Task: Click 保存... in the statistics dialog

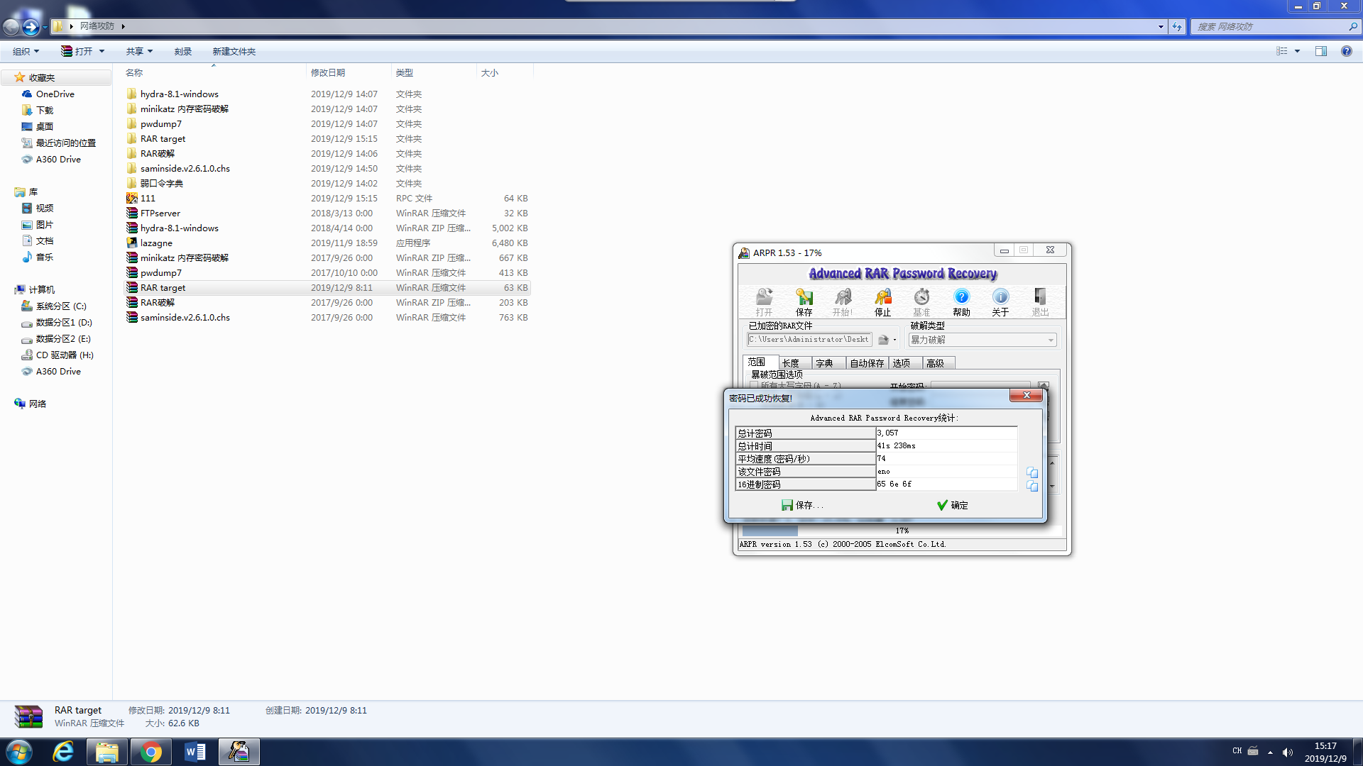Action: (x=802, y=505)
